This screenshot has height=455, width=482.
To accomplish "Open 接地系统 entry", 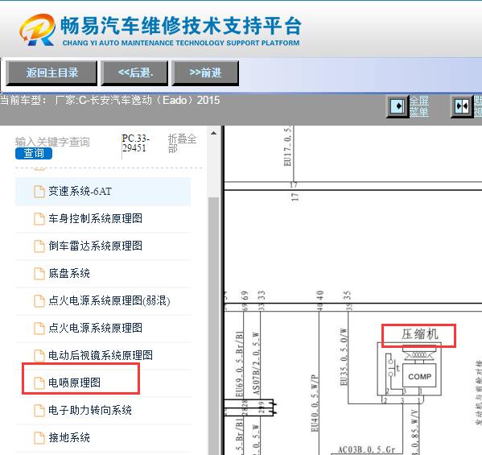I will 69,437.
